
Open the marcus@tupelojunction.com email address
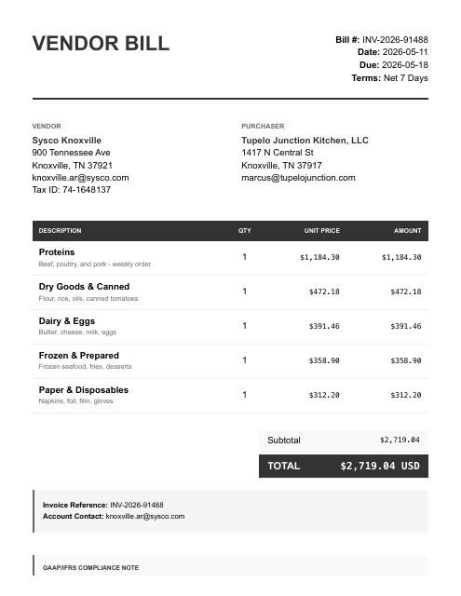pyautogui.click(x=298, y=178)
